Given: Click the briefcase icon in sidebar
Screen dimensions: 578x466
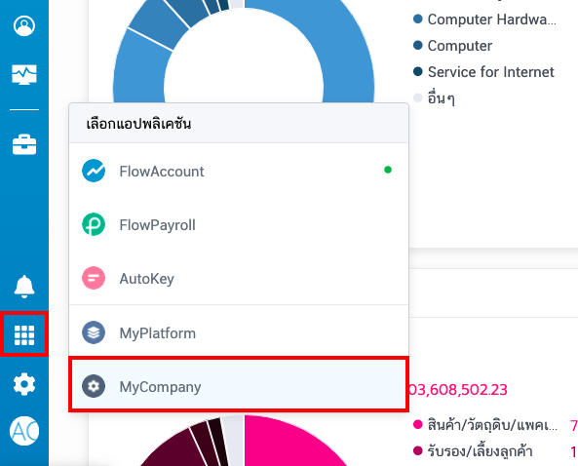Looking at the screenshot, I should 24,144.
